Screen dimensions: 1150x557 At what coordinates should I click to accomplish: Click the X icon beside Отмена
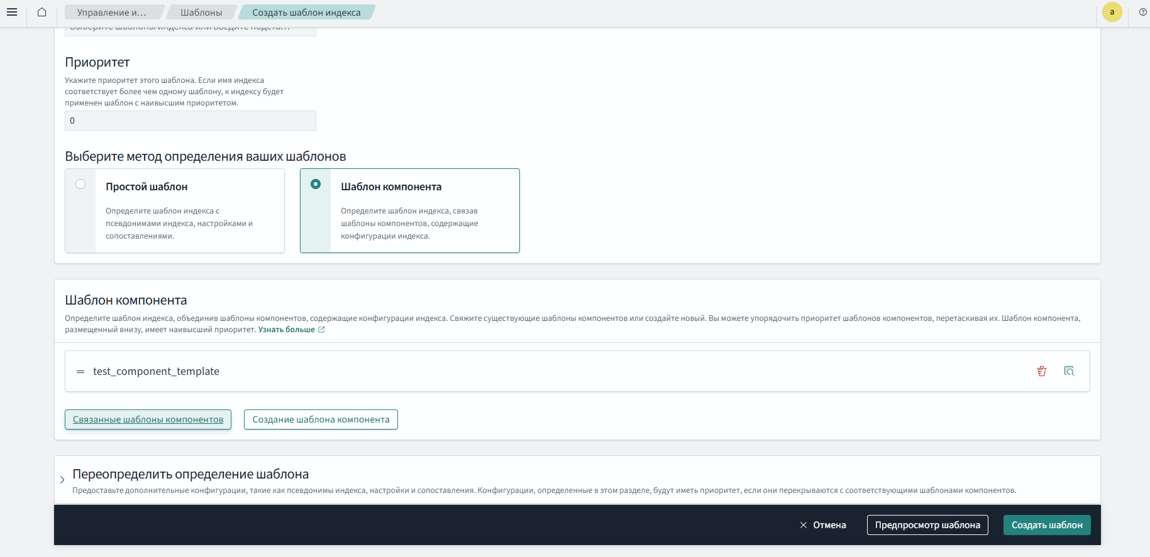[x=803, y=525]
